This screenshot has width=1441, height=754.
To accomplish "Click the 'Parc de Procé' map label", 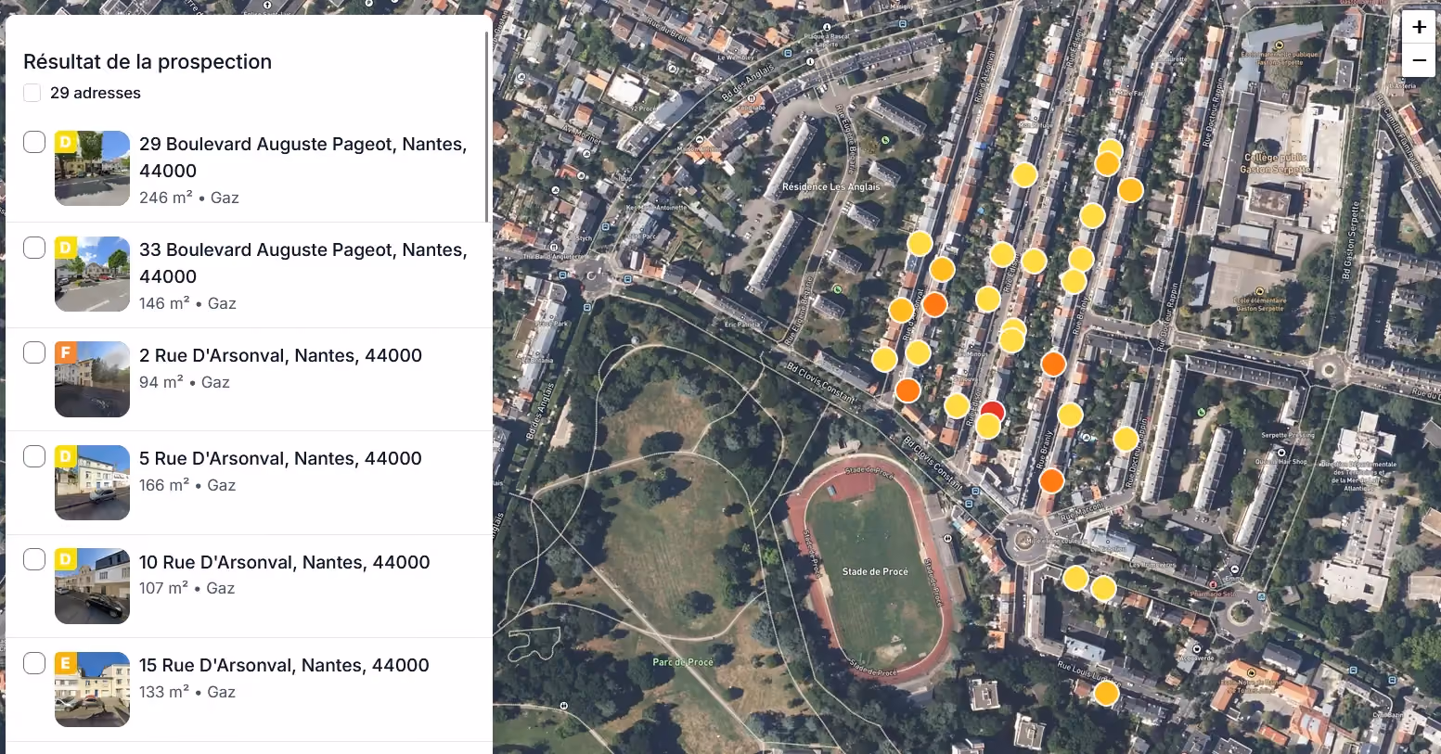I will coord(683,662).
